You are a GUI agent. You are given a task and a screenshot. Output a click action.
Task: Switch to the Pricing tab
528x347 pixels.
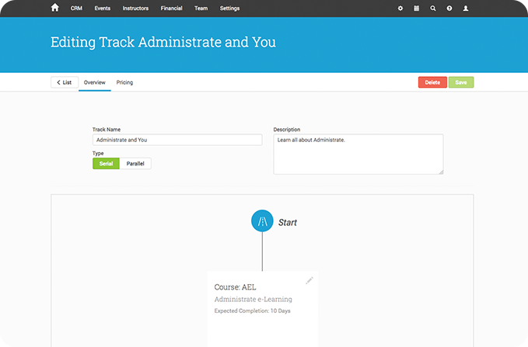pyautogui.click(x=124, y=82)
